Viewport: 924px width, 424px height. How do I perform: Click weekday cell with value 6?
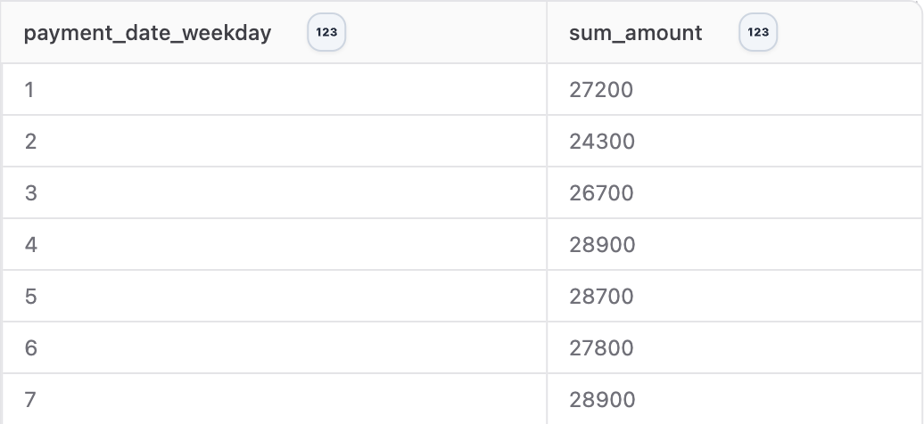tap(274, 348)
